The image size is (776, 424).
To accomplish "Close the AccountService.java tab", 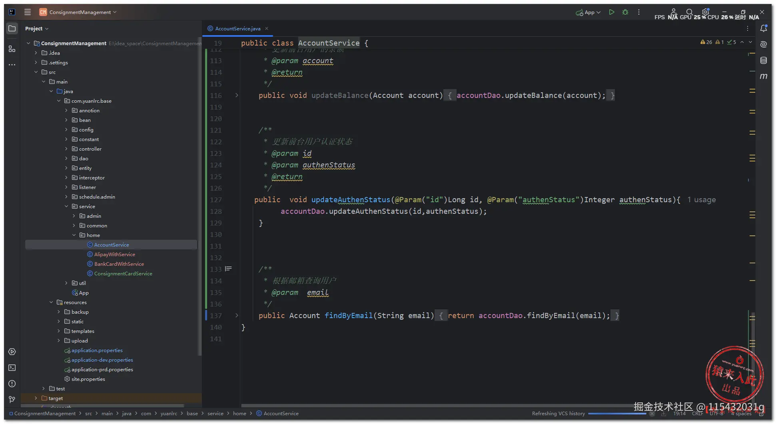I will (x=267, y=28).
